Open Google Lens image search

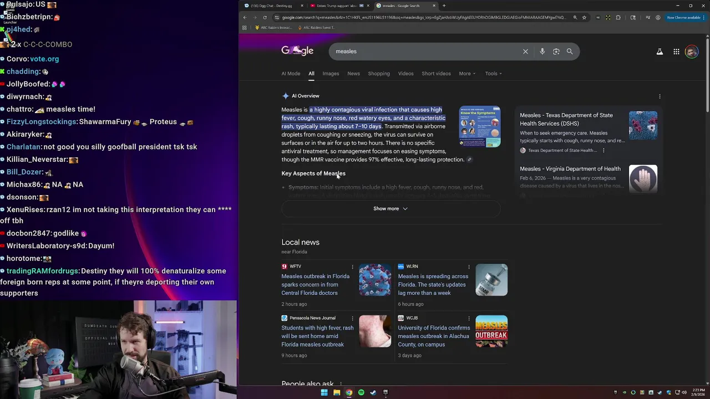(x=556, y=52)
